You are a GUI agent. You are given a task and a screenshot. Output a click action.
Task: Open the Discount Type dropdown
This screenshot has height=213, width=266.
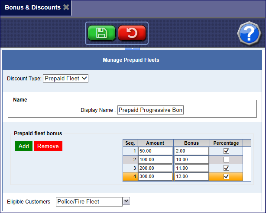tap(65, 79)
